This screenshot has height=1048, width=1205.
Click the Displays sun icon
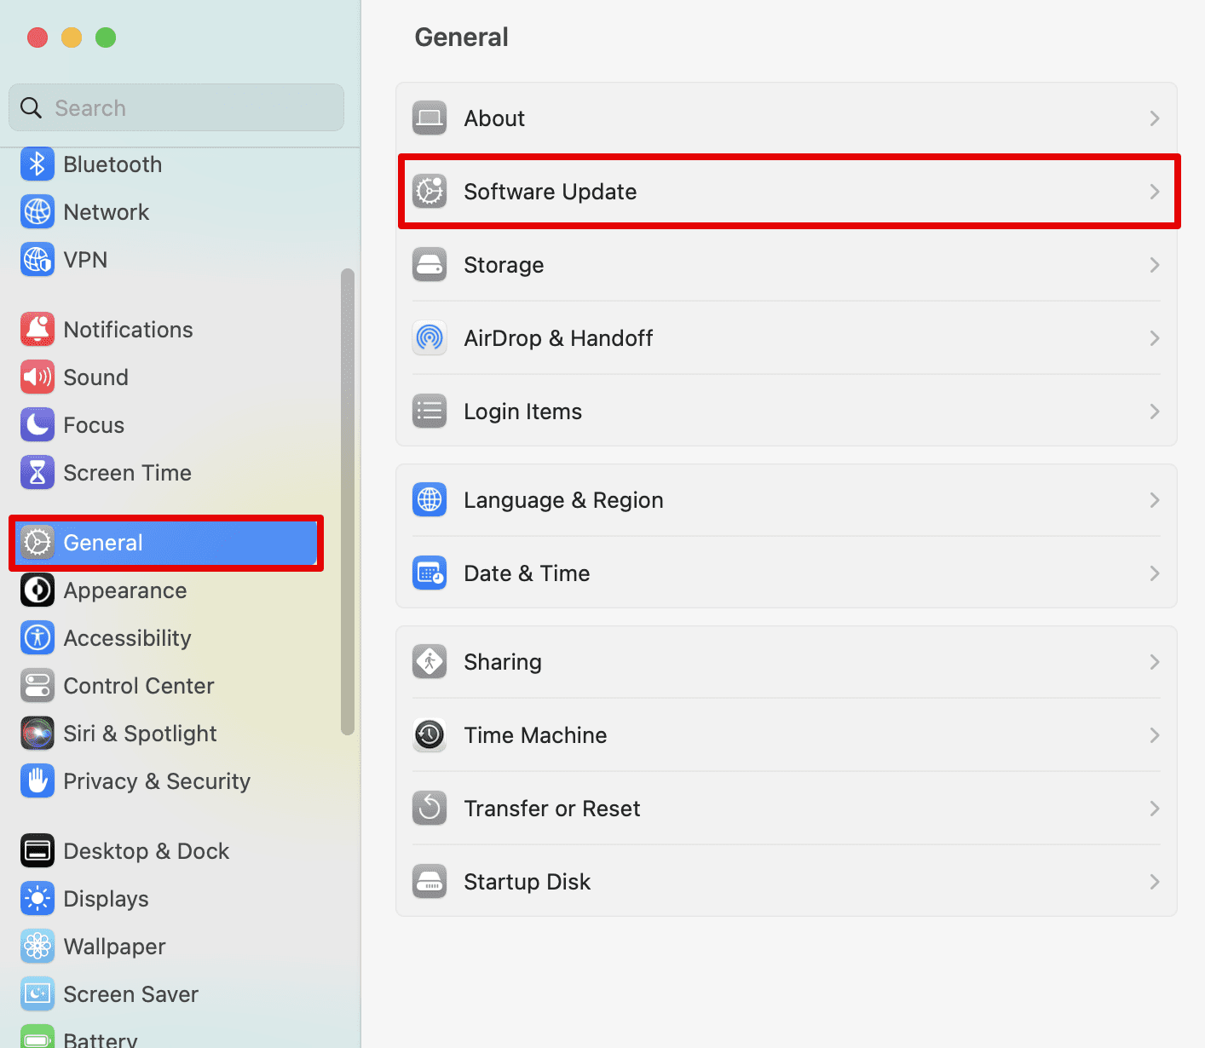37,899
